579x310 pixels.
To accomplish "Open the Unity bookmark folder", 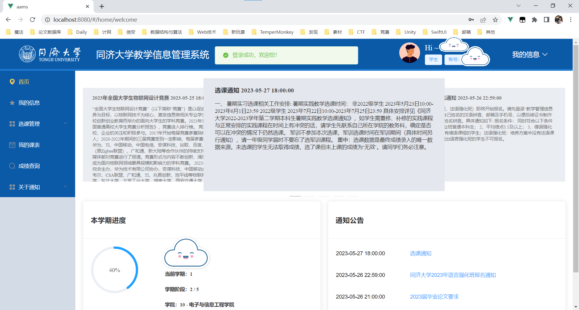I will (x=406, y=32).
